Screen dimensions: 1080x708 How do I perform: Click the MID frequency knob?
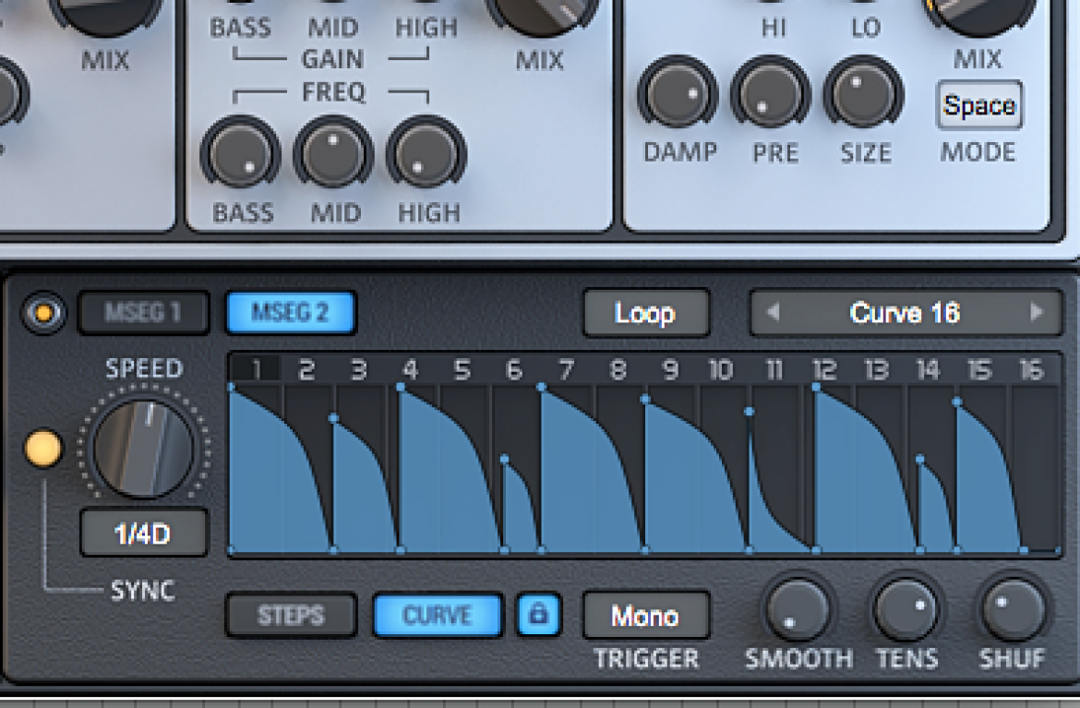(x=333, y=153)
